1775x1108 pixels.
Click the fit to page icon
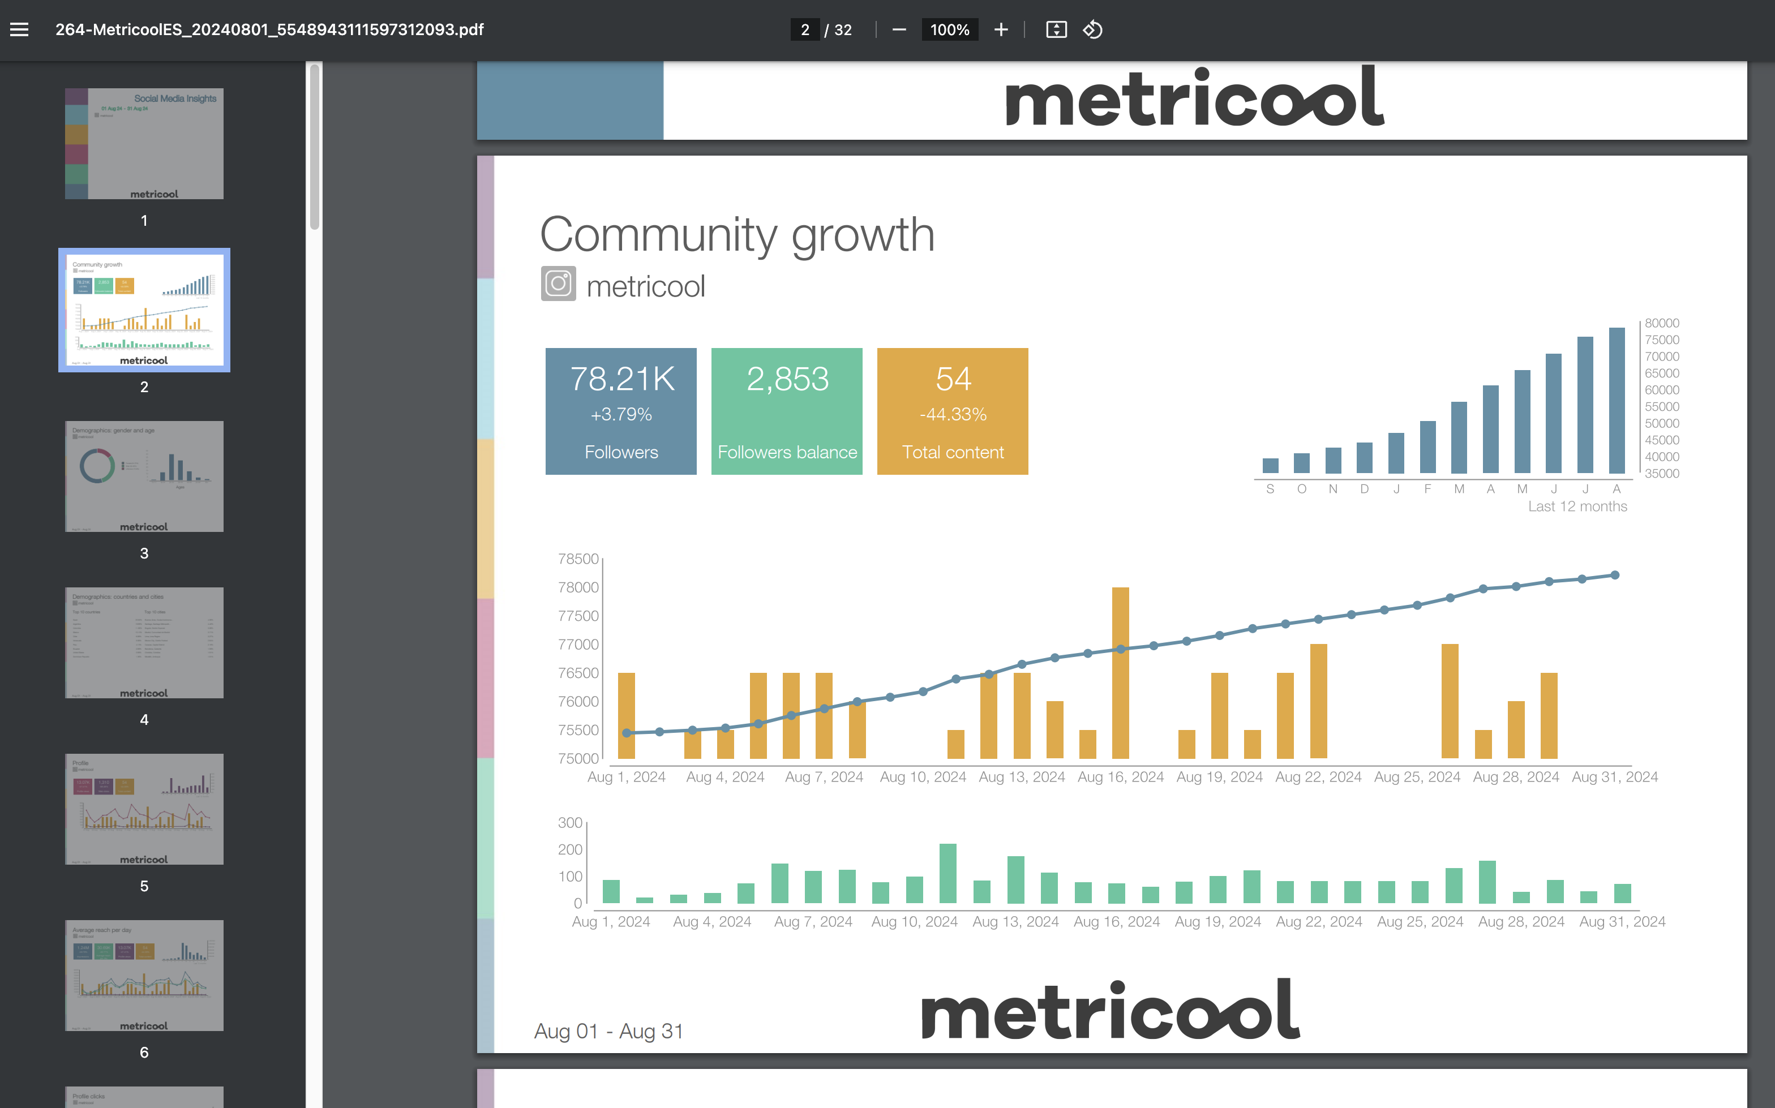pos(1056,29)
